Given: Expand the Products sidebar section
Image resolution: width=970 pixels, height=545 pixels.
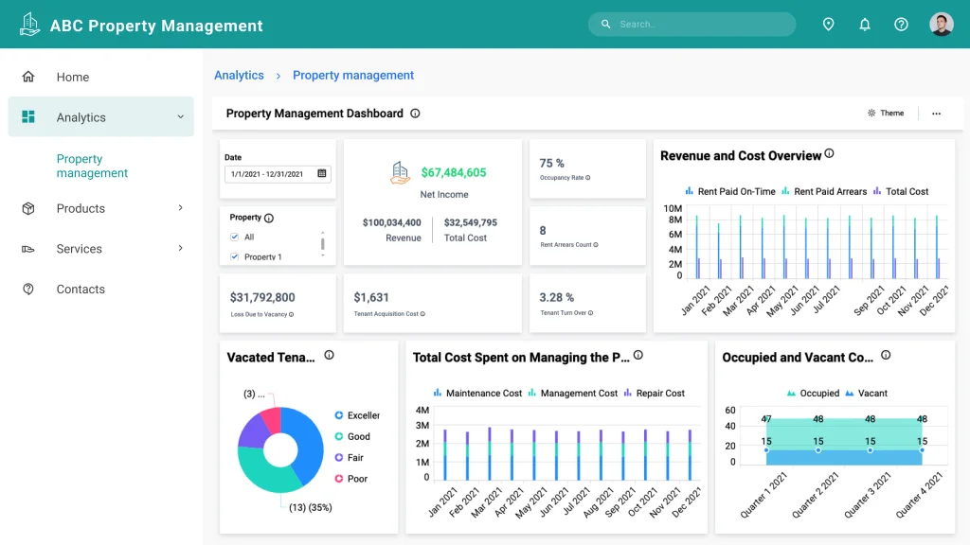Looking at the screenshot, I should (x=81, y=208).
